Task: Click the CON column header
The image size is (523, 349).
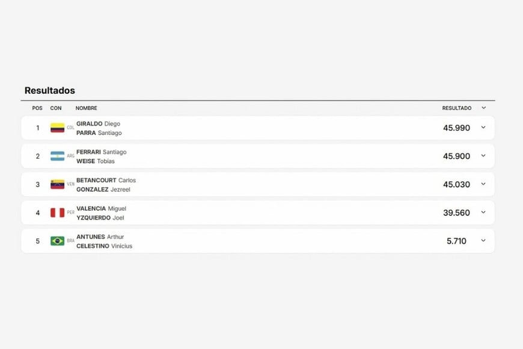Action: (56, 108)
